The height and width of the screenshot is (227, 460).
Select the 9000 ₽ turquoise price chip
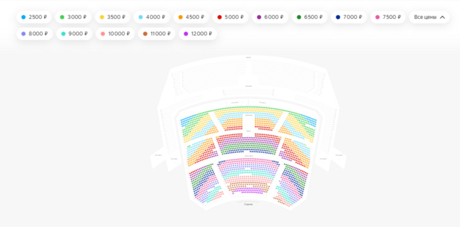[x=74, y=34]
